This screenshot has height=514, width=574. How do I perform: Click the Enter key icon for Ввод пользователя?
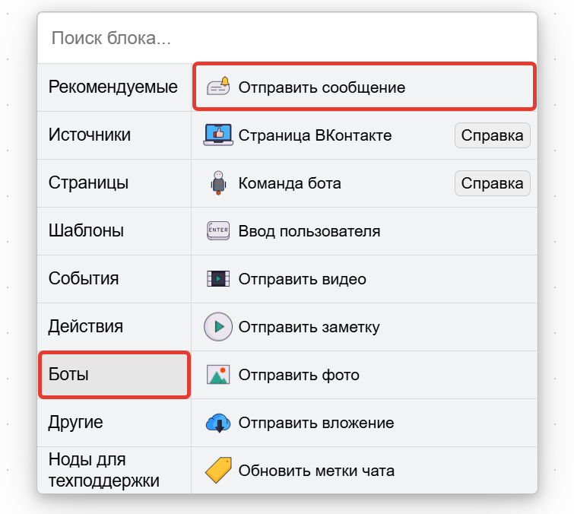click(218, 230)
